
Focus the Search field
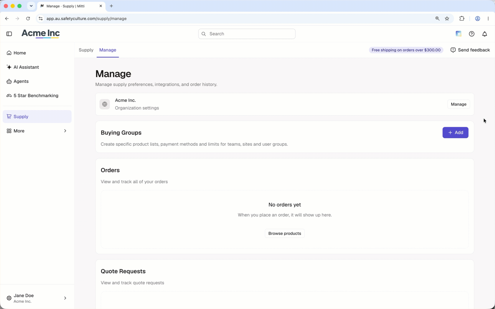pos(247,34)
